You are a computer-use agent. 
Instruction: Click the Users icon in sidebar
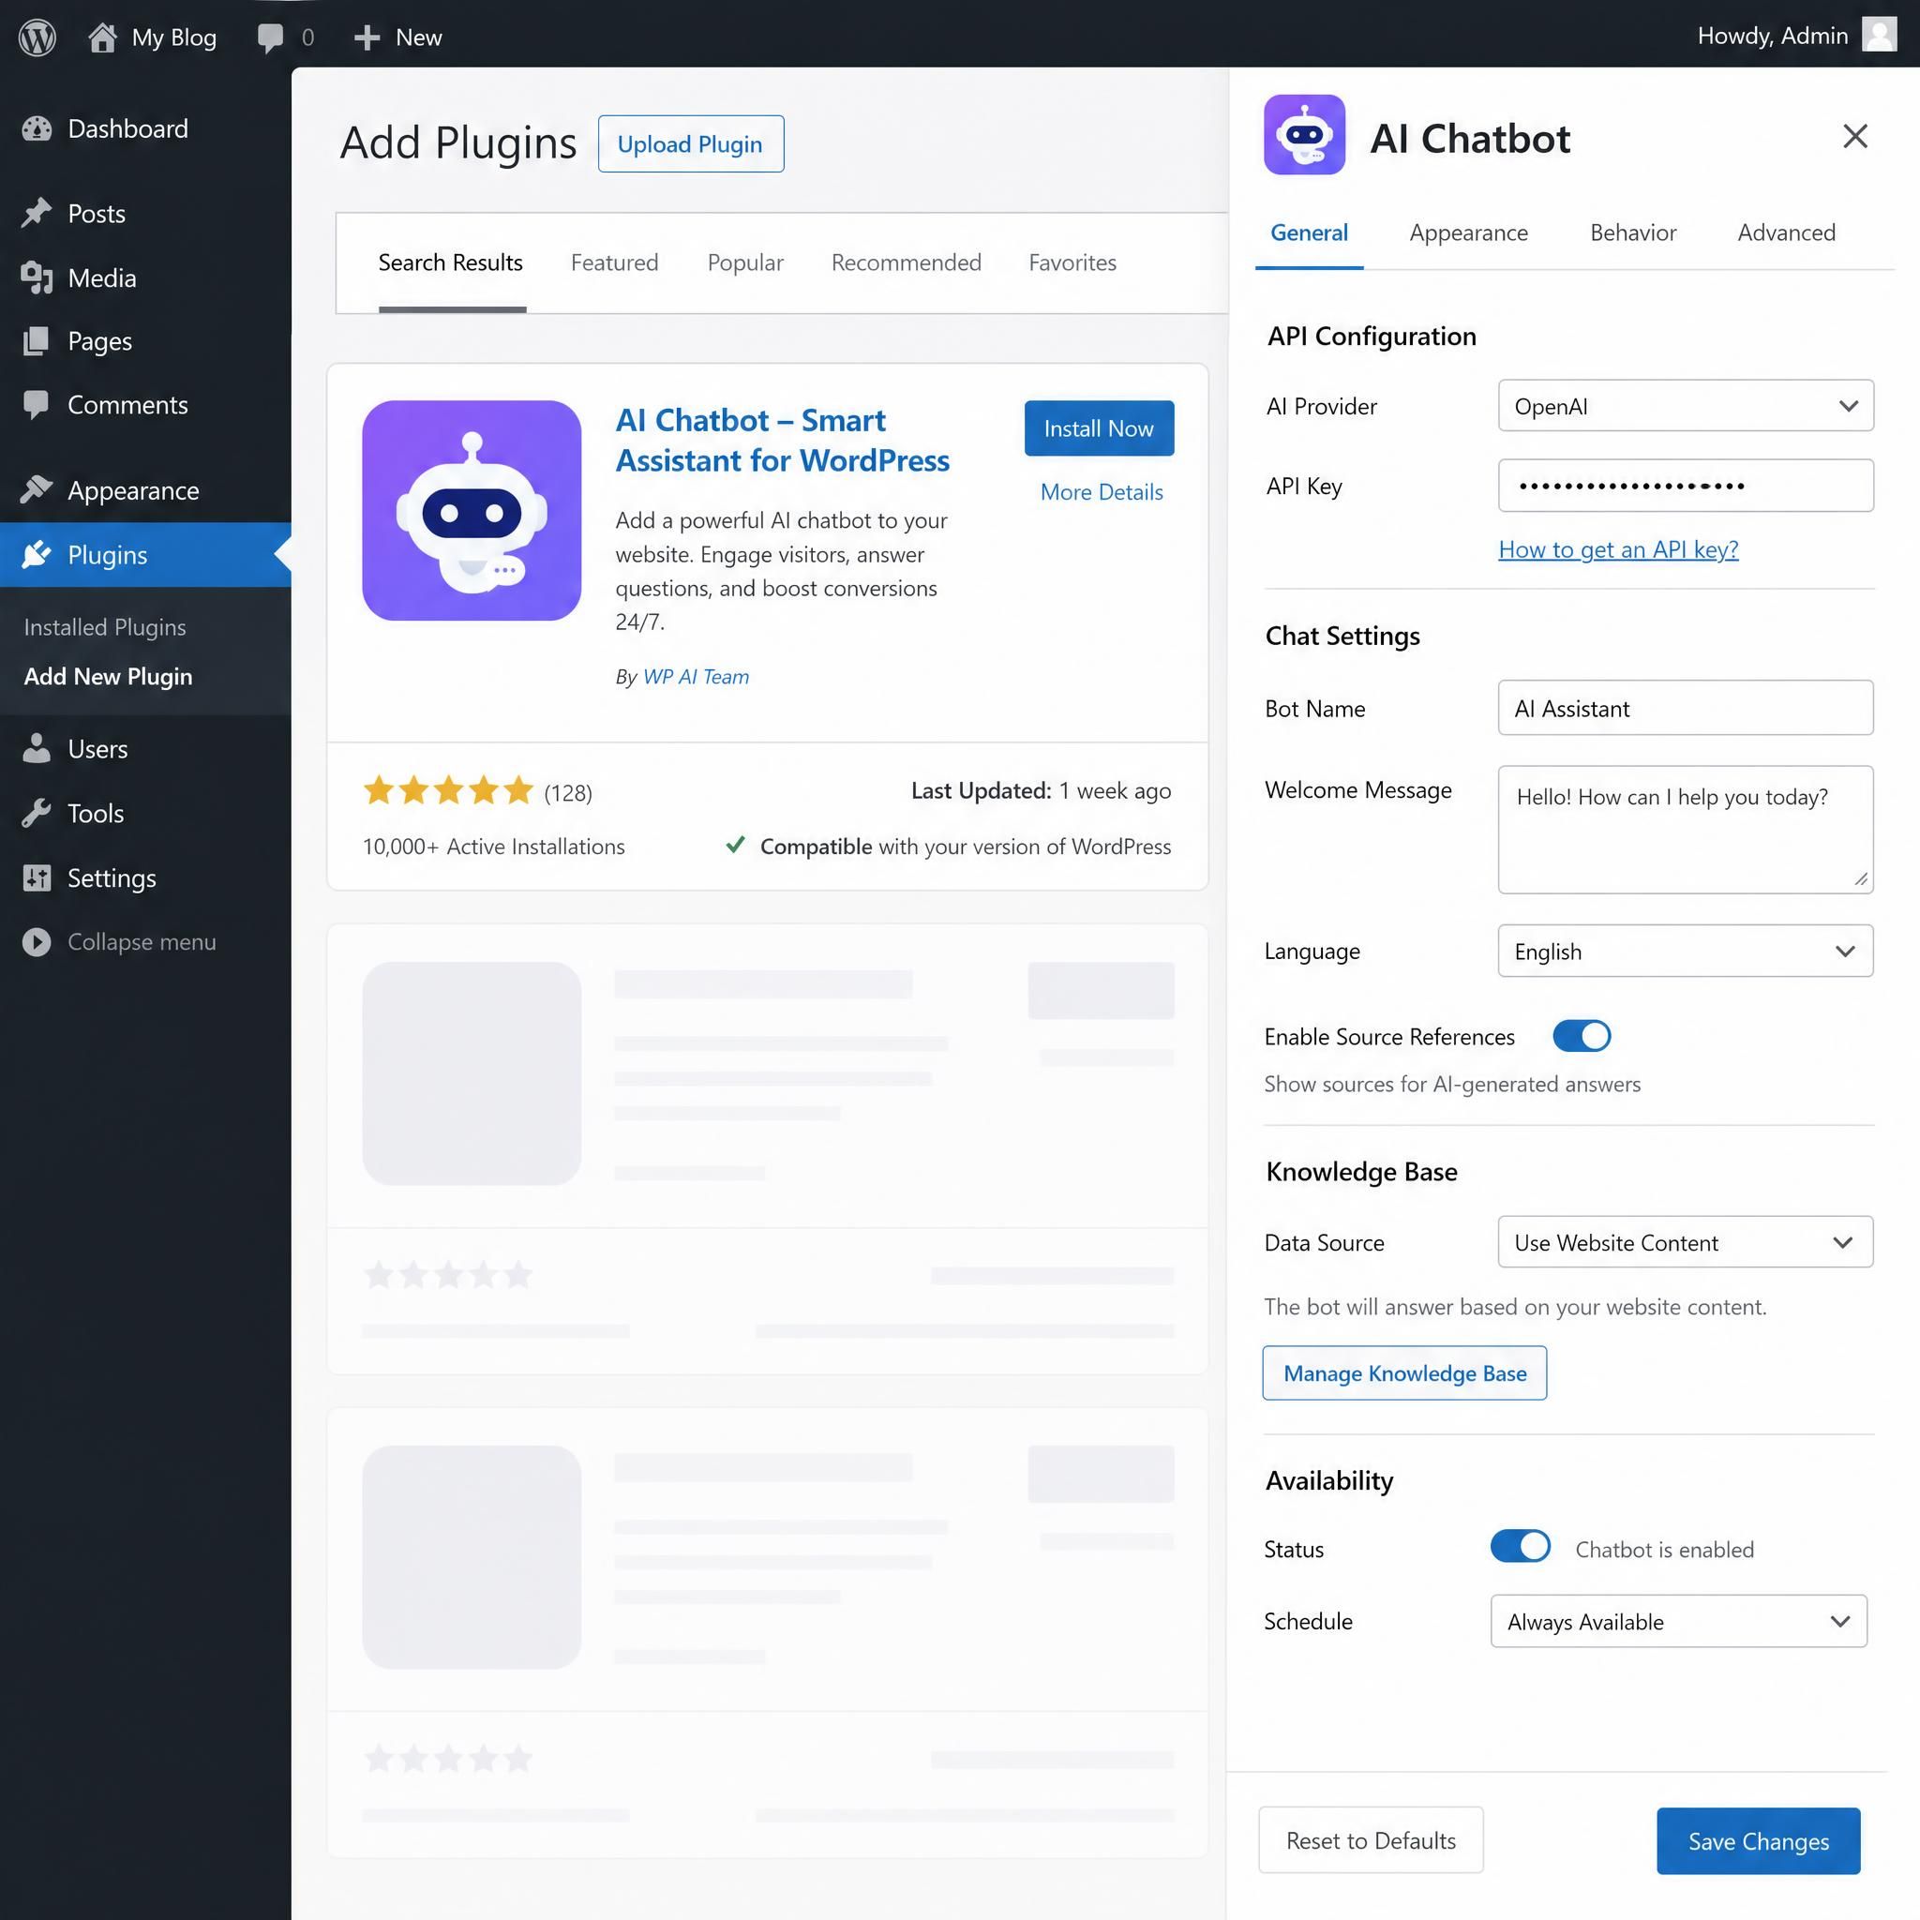click(37, 748)
